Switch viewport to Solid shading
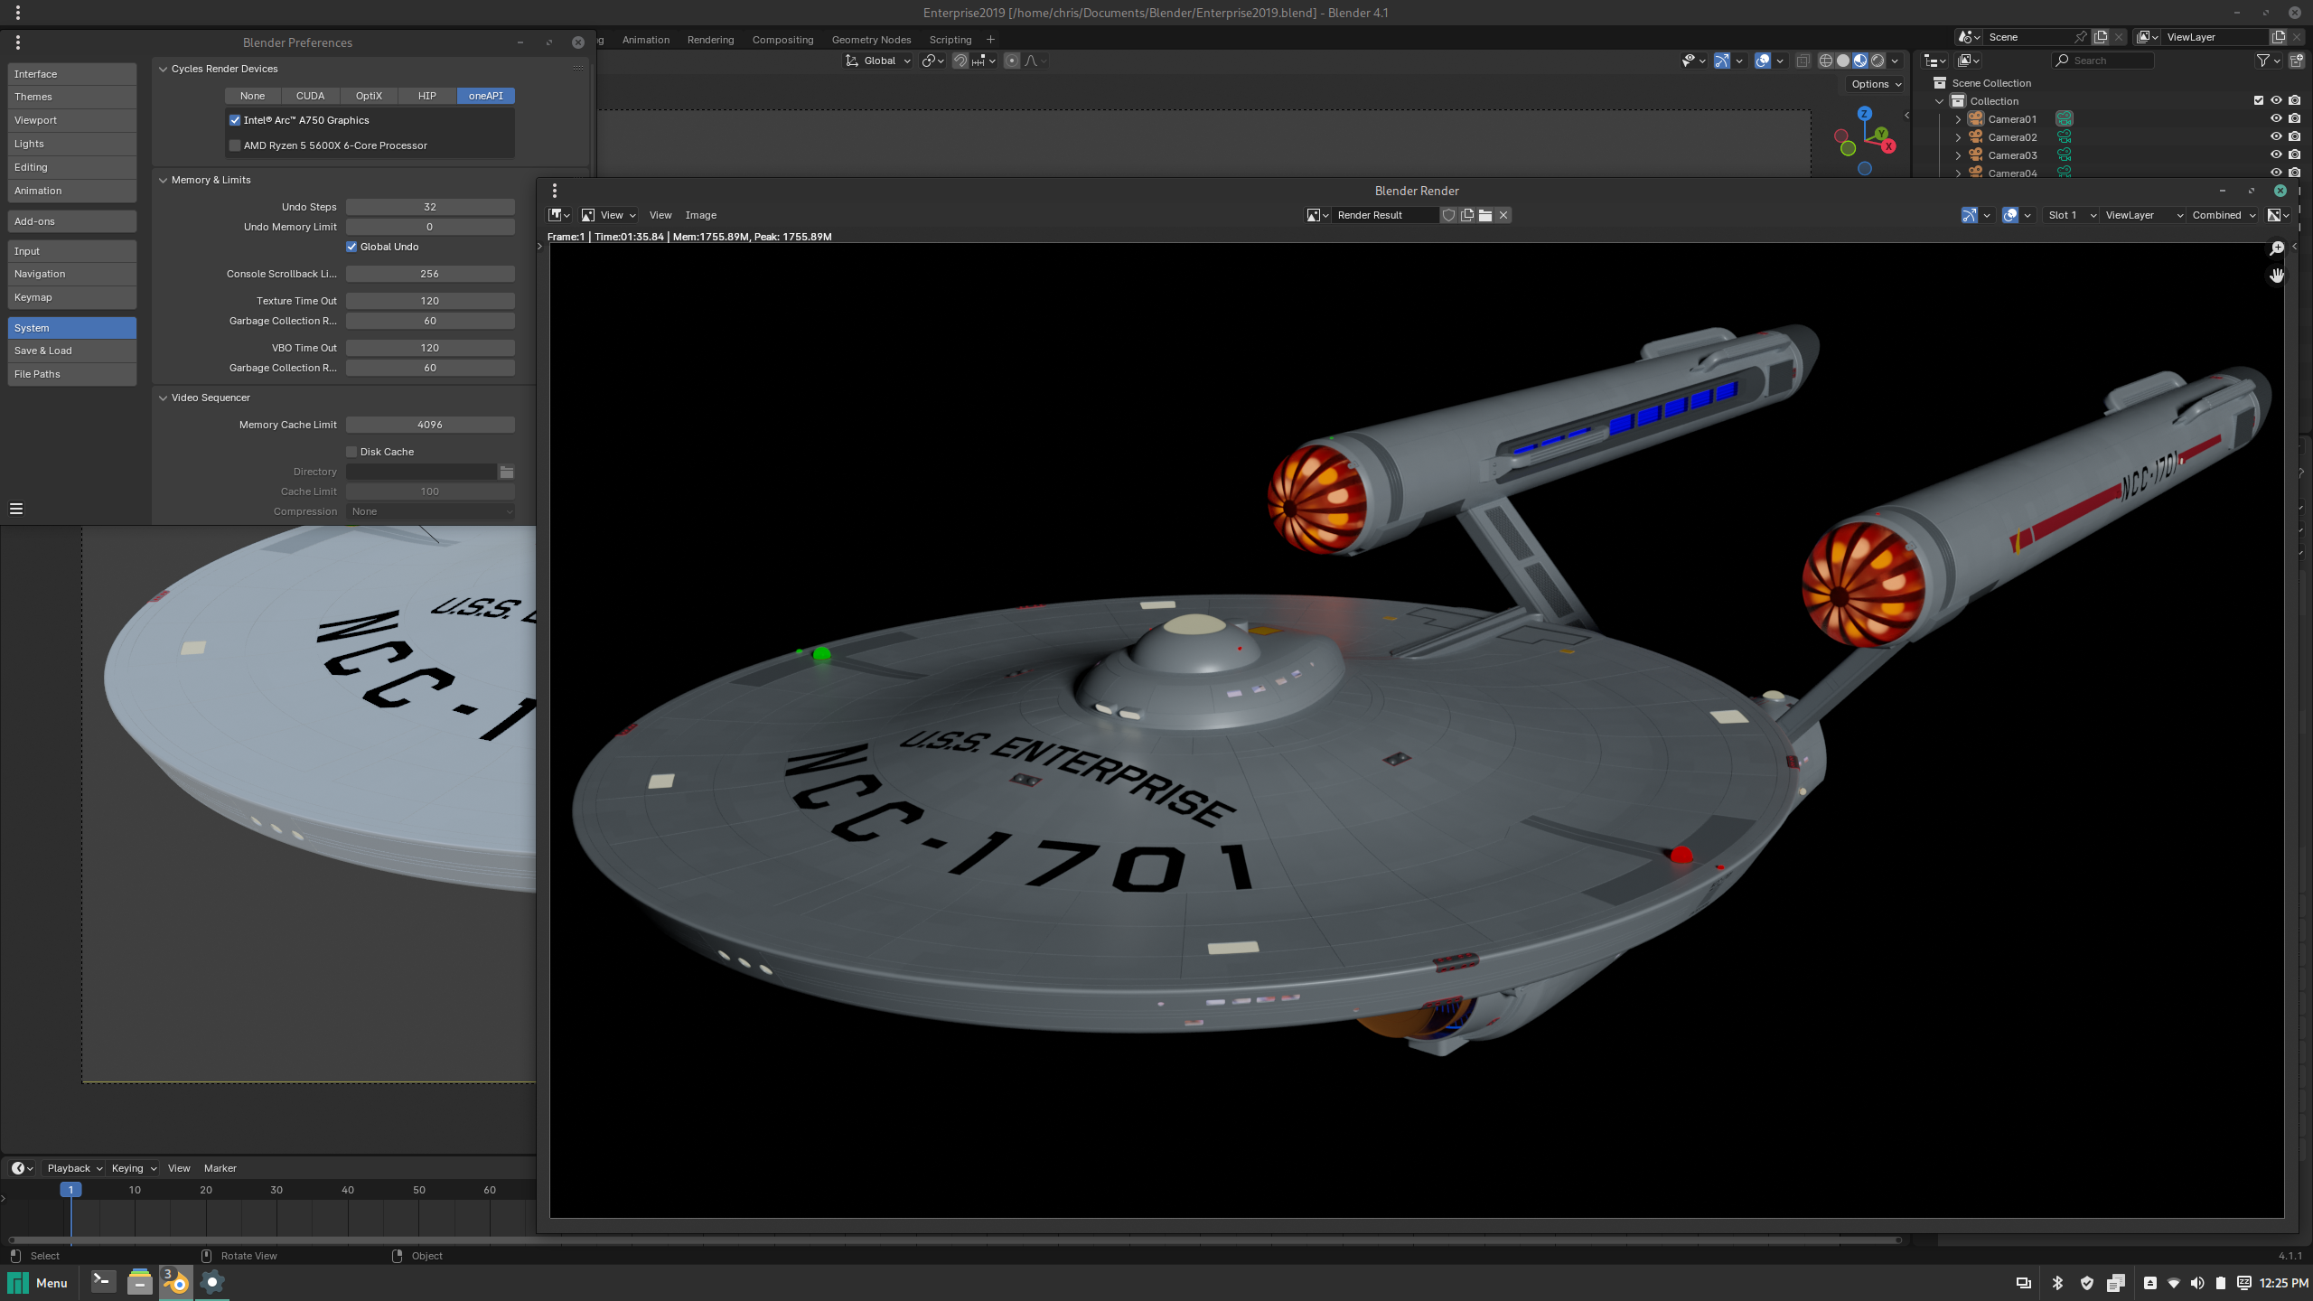This screenshot has width=2313, height=1301. pyautogui.click(x=1842, y=61)
